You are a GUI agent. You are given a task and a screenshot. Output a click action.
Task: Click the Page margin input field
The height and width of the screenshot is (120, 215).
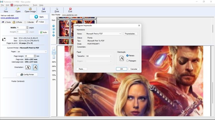29,56
